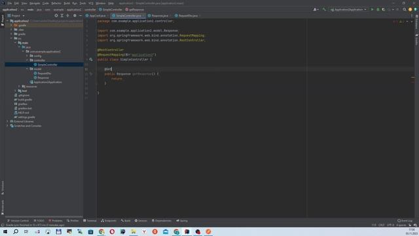Open the TODO tool window
Screen dimensions: 419x236
pos(39,221)
